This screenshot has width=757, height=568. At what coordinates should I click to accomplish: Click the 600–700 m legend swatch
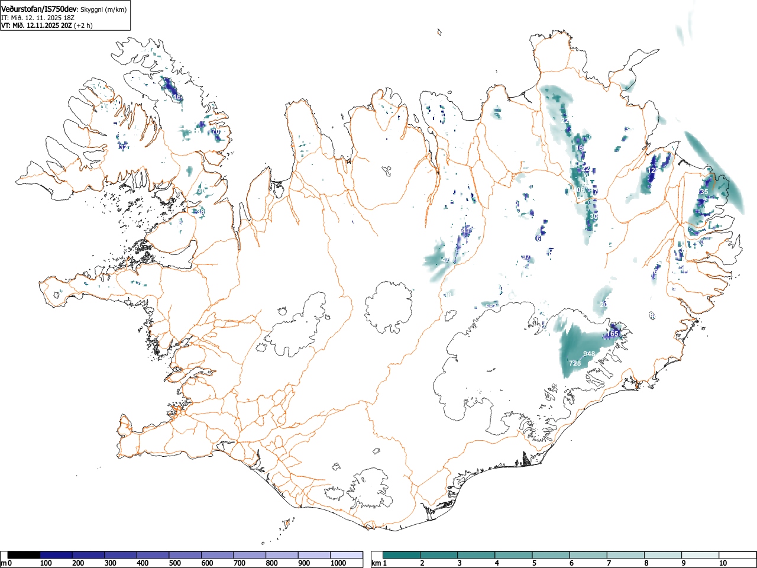tap(217, 555)
